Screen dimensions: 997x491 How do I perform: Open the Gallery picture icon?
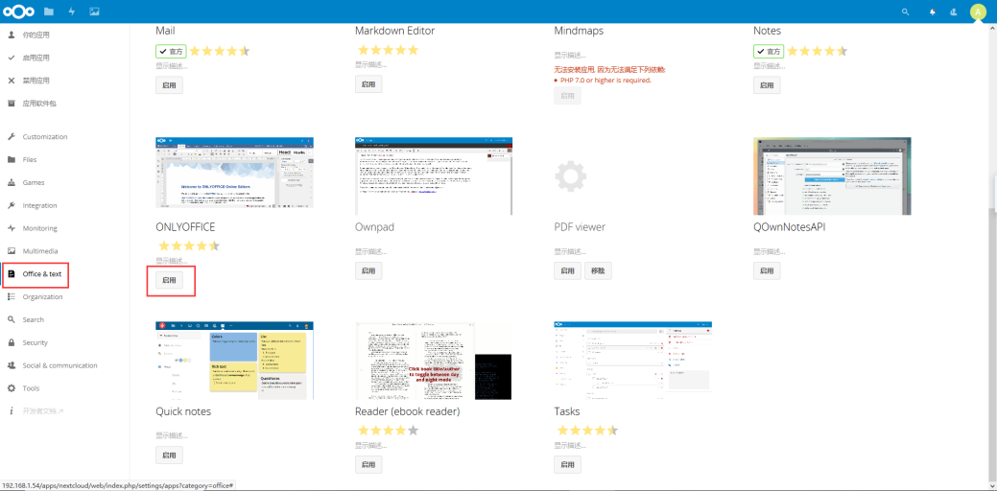click(94, 12)
